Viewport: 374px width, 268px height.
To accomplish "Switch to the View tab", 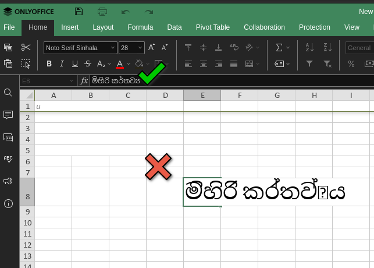I will 351,27.
